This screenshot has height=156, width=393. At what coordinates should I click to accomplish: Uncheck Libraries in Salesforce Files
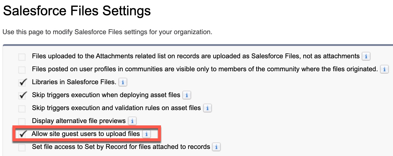tap(22, 82)
